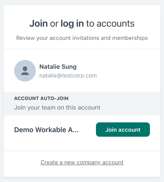Click the Join your team on this account text
This screenshot has height=182, width=164.
tap(57, 107)
